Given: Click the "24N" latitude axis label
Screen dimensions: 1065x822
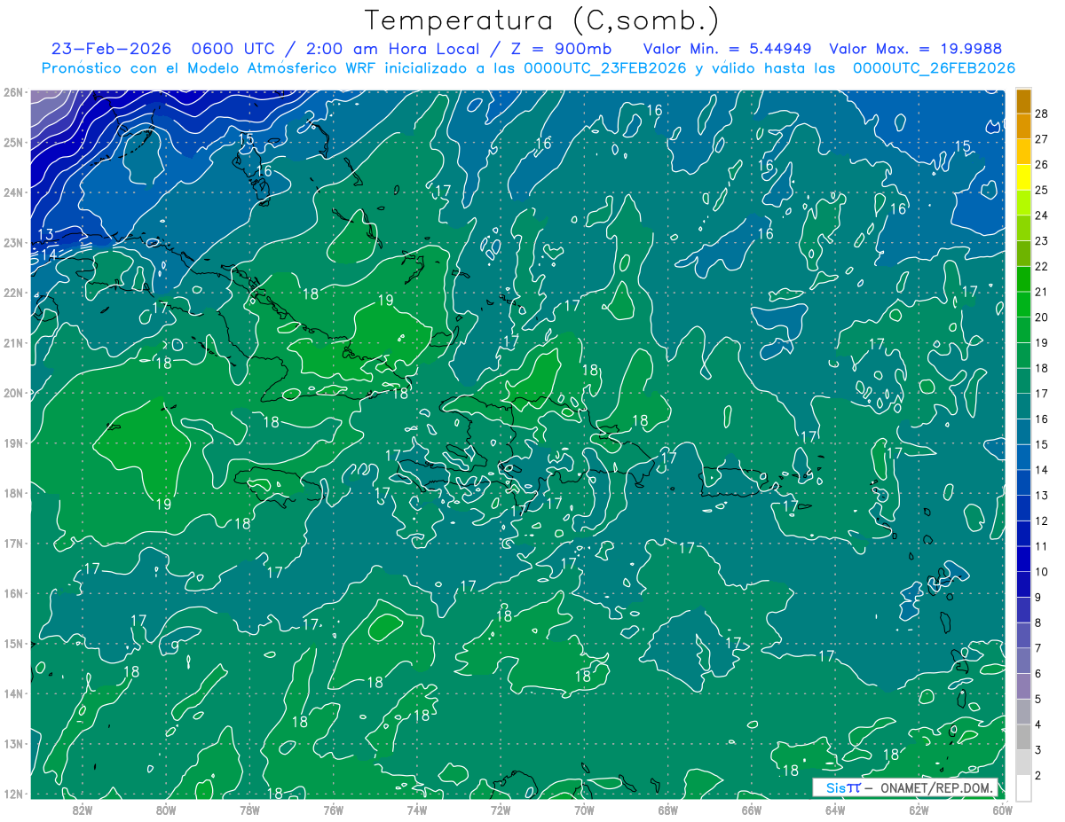Looking at the screenshot, I should coord(12,192).
